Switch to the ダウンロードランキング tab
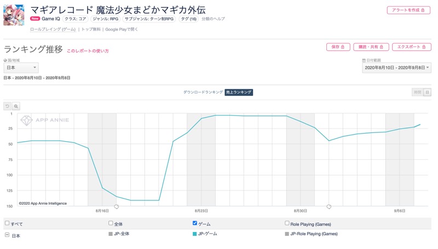438x249 pixels. pyautogui.click(x=203, y=92)
